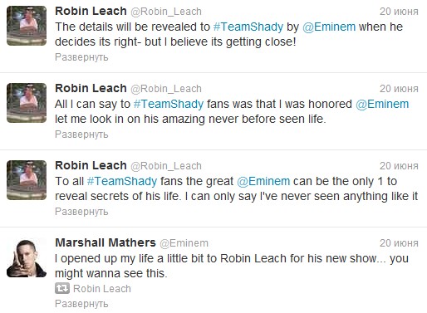Screen dimensions: 427x313
Task: Click the retweet icon beside Robin Leach
Action: click(62, 288)
